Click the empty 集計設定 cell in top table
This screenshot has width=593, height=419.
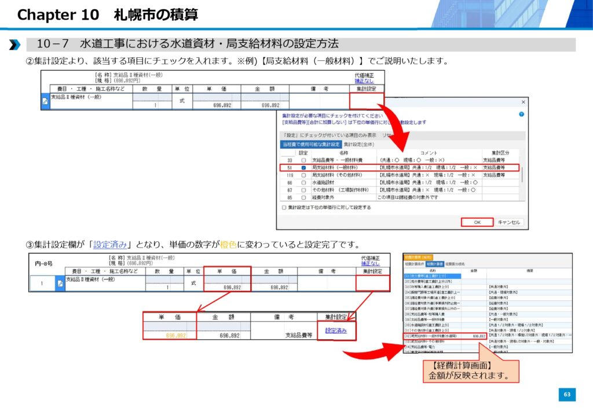(x=367, y=101)
